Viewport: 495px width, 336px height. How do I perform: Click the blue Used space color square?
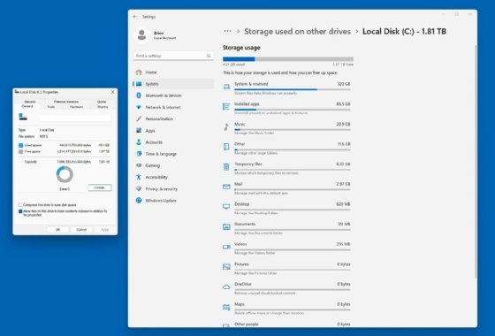pyautogui.click(x=21, y=145)
